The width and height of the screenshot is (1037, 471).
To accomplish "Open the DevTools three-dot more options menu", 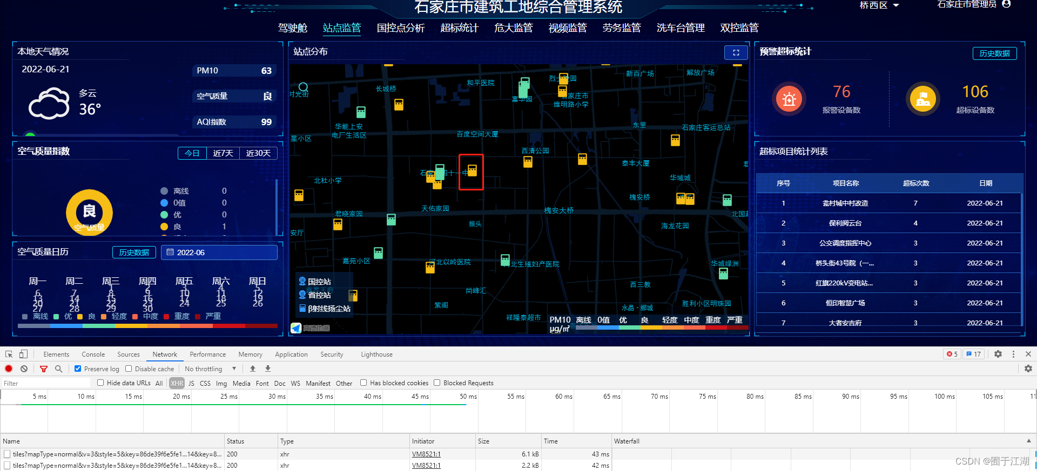I will point(1013,354).
